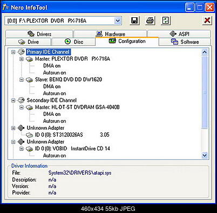Image resolution: width=217 pixels, height=213 pixels.
Task: Click the Disc tab green disc icon
Action: (68, 42)
